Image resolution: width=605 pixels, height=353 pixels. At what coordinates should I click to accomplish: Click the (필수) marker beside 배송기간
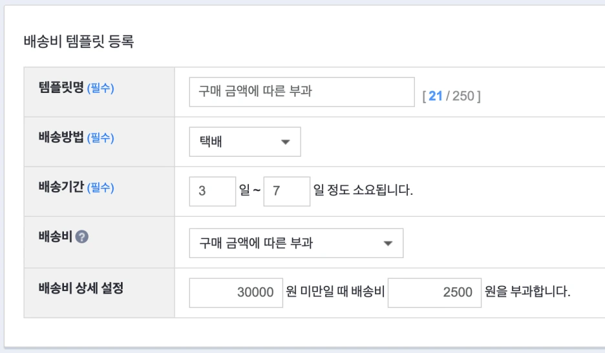(x=100, y=188)
